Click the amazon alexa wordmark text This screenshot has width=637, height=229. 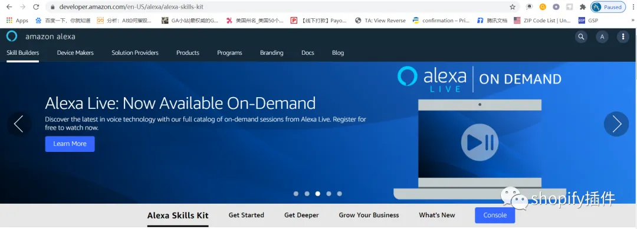click(50, 36)
